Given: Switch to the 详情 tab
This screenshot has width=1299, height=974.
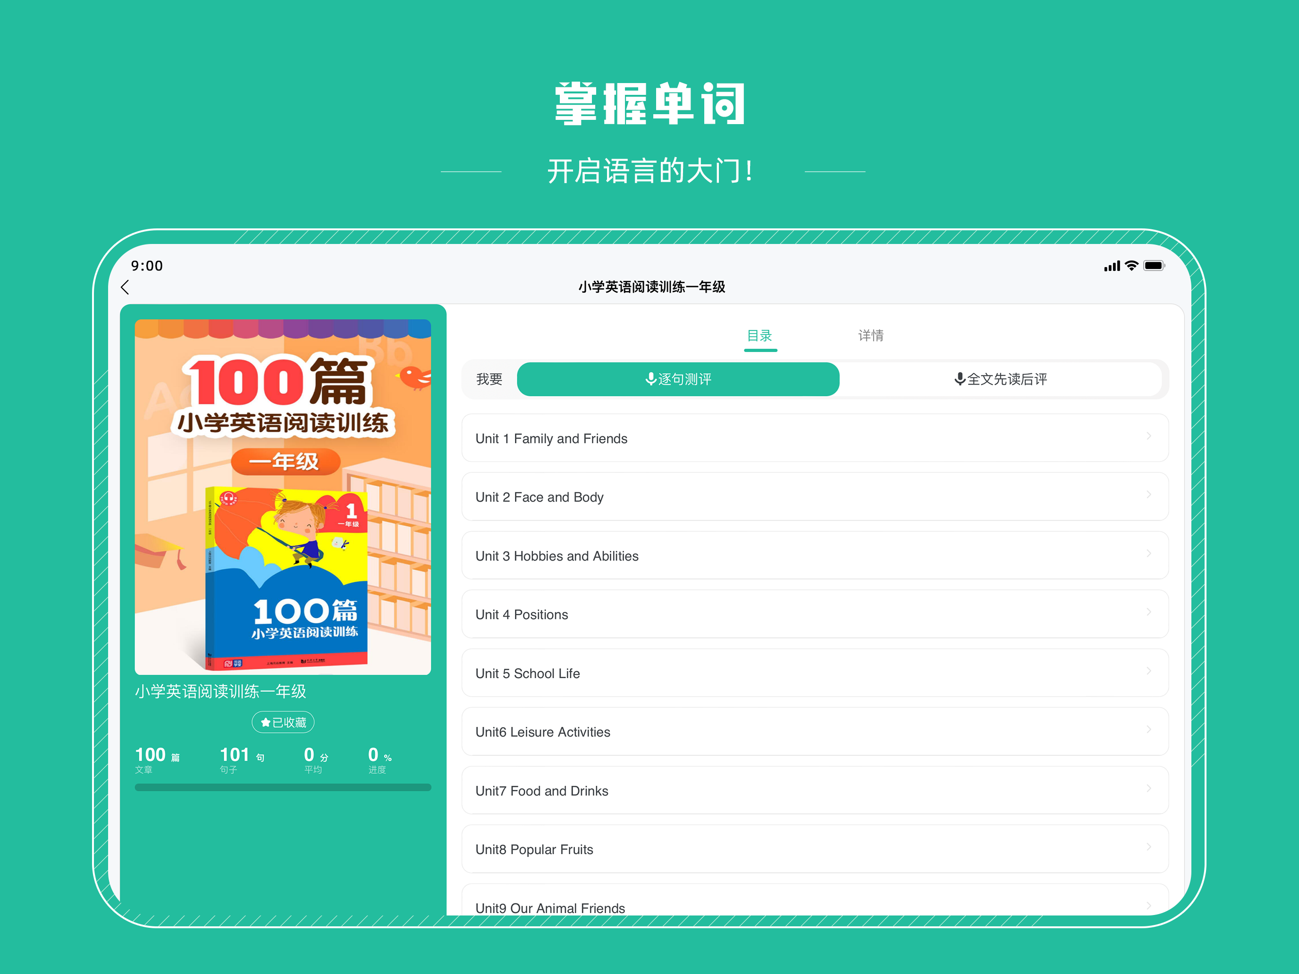Looking at the screenshot, I should tap(870, 336).
